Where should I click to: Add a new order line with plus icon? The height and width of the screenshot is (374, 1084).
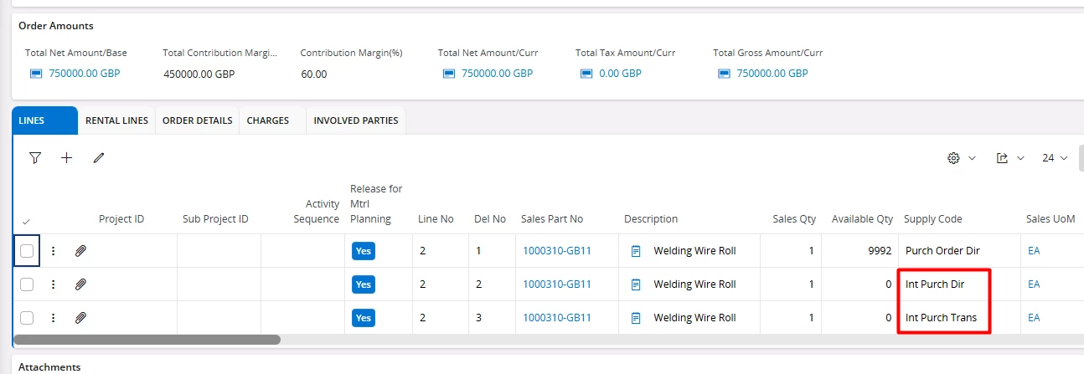tap(67, 157)
